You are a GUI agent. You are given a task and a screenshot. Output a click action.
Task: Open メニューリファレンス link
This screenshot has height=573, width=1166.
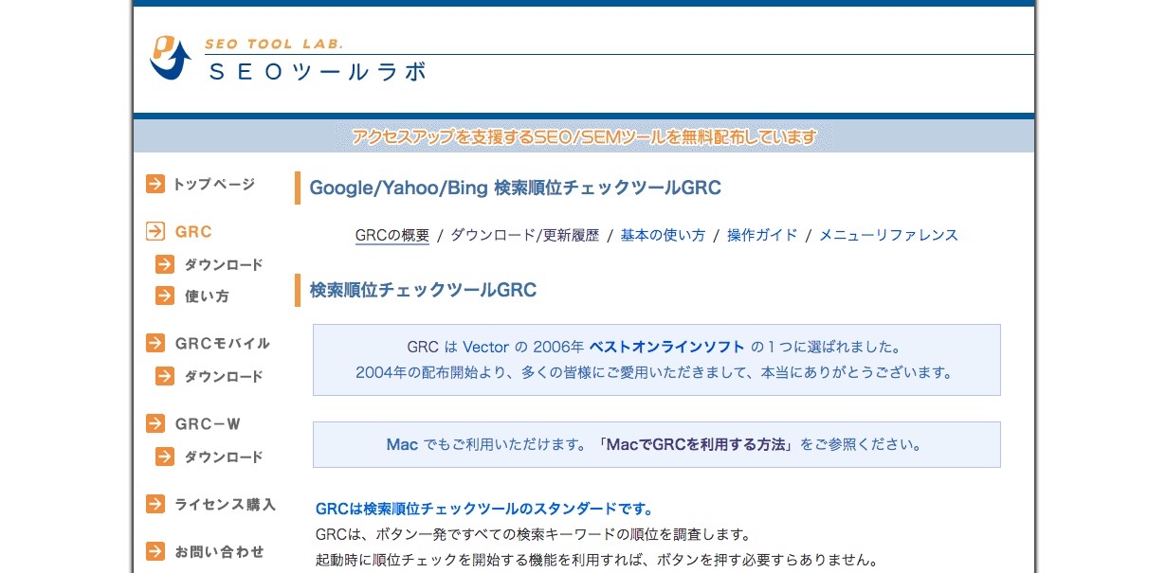click(888, 235)
